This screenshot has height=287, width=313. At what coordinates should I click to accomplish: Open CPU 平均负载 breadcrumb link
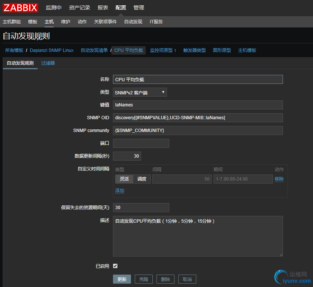129,50
